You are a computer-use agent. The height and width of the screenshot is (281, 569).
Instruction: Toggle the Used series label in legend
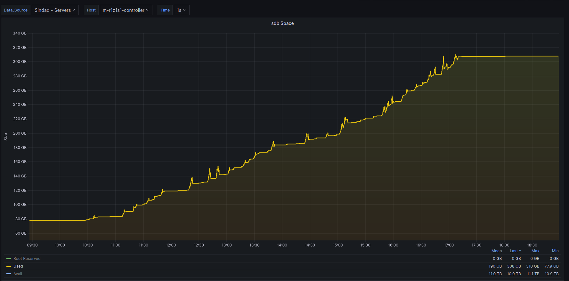click(18, 266)
